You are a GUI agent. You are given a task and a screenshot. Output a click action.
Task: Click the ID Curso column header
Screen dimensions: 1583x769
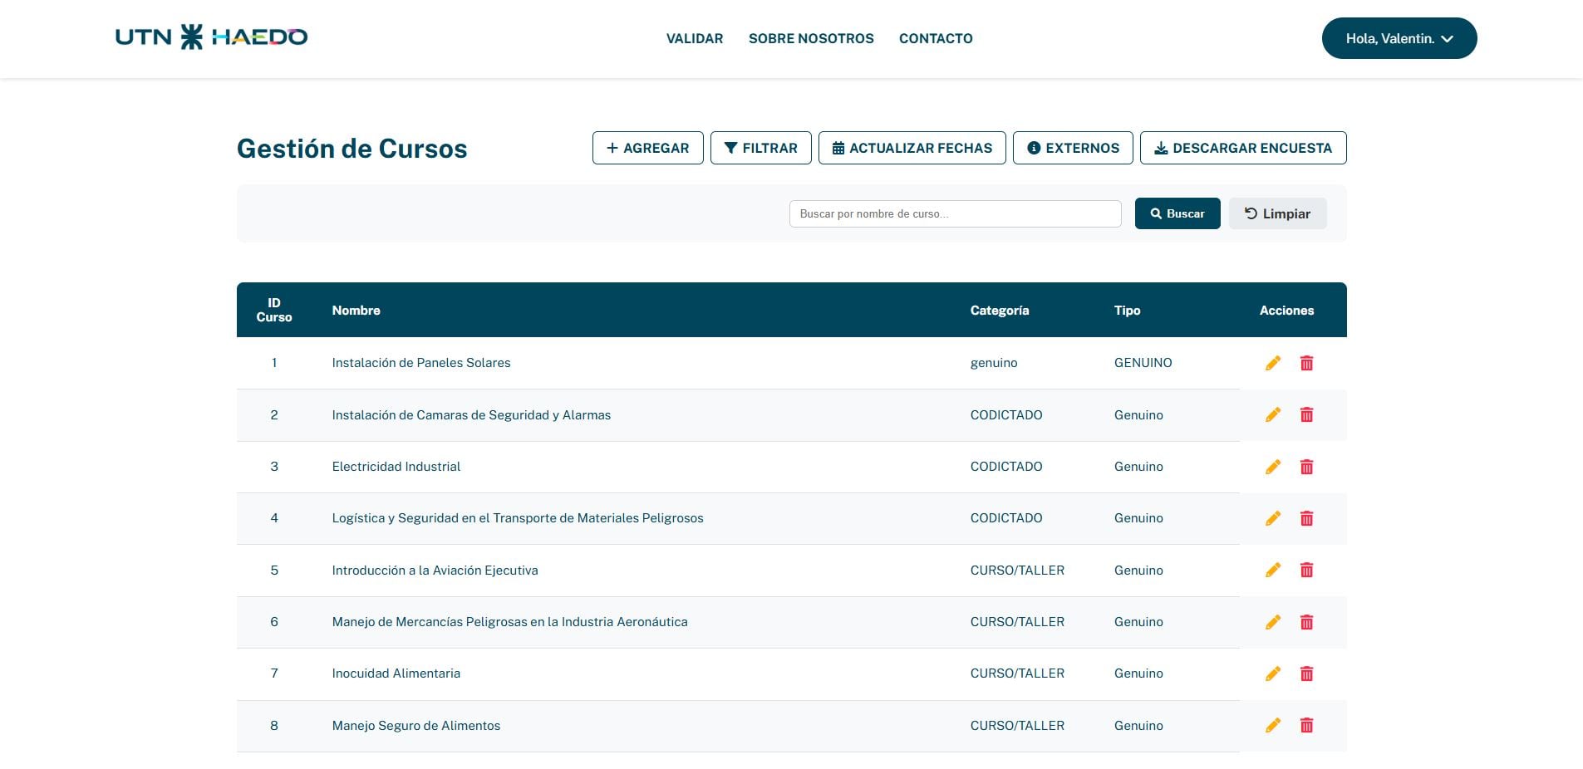(274, 310)
